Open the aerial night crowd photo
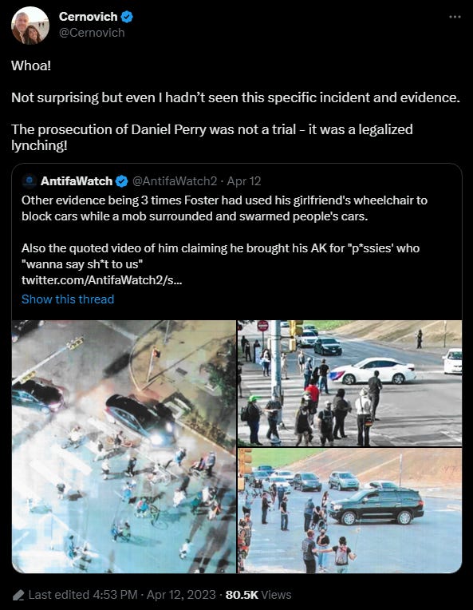The width and height of the screenshot is (473, 610). [124, 446]
